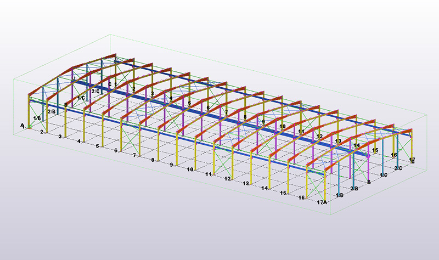The width and height of the screenshot is (439, 260).
Task: Click near-side grid label 8 on axis A
Action: (153, 160)
